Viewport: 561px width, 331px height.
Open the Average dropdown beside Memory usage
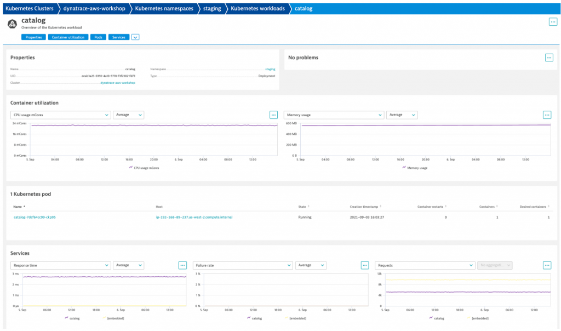pos(402,115)
